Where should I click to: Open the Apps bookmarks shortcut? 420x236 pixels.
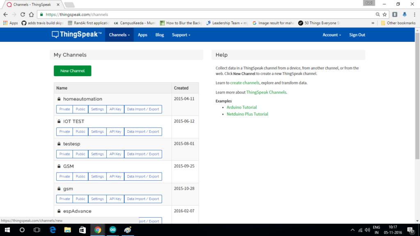pos(10,23)
